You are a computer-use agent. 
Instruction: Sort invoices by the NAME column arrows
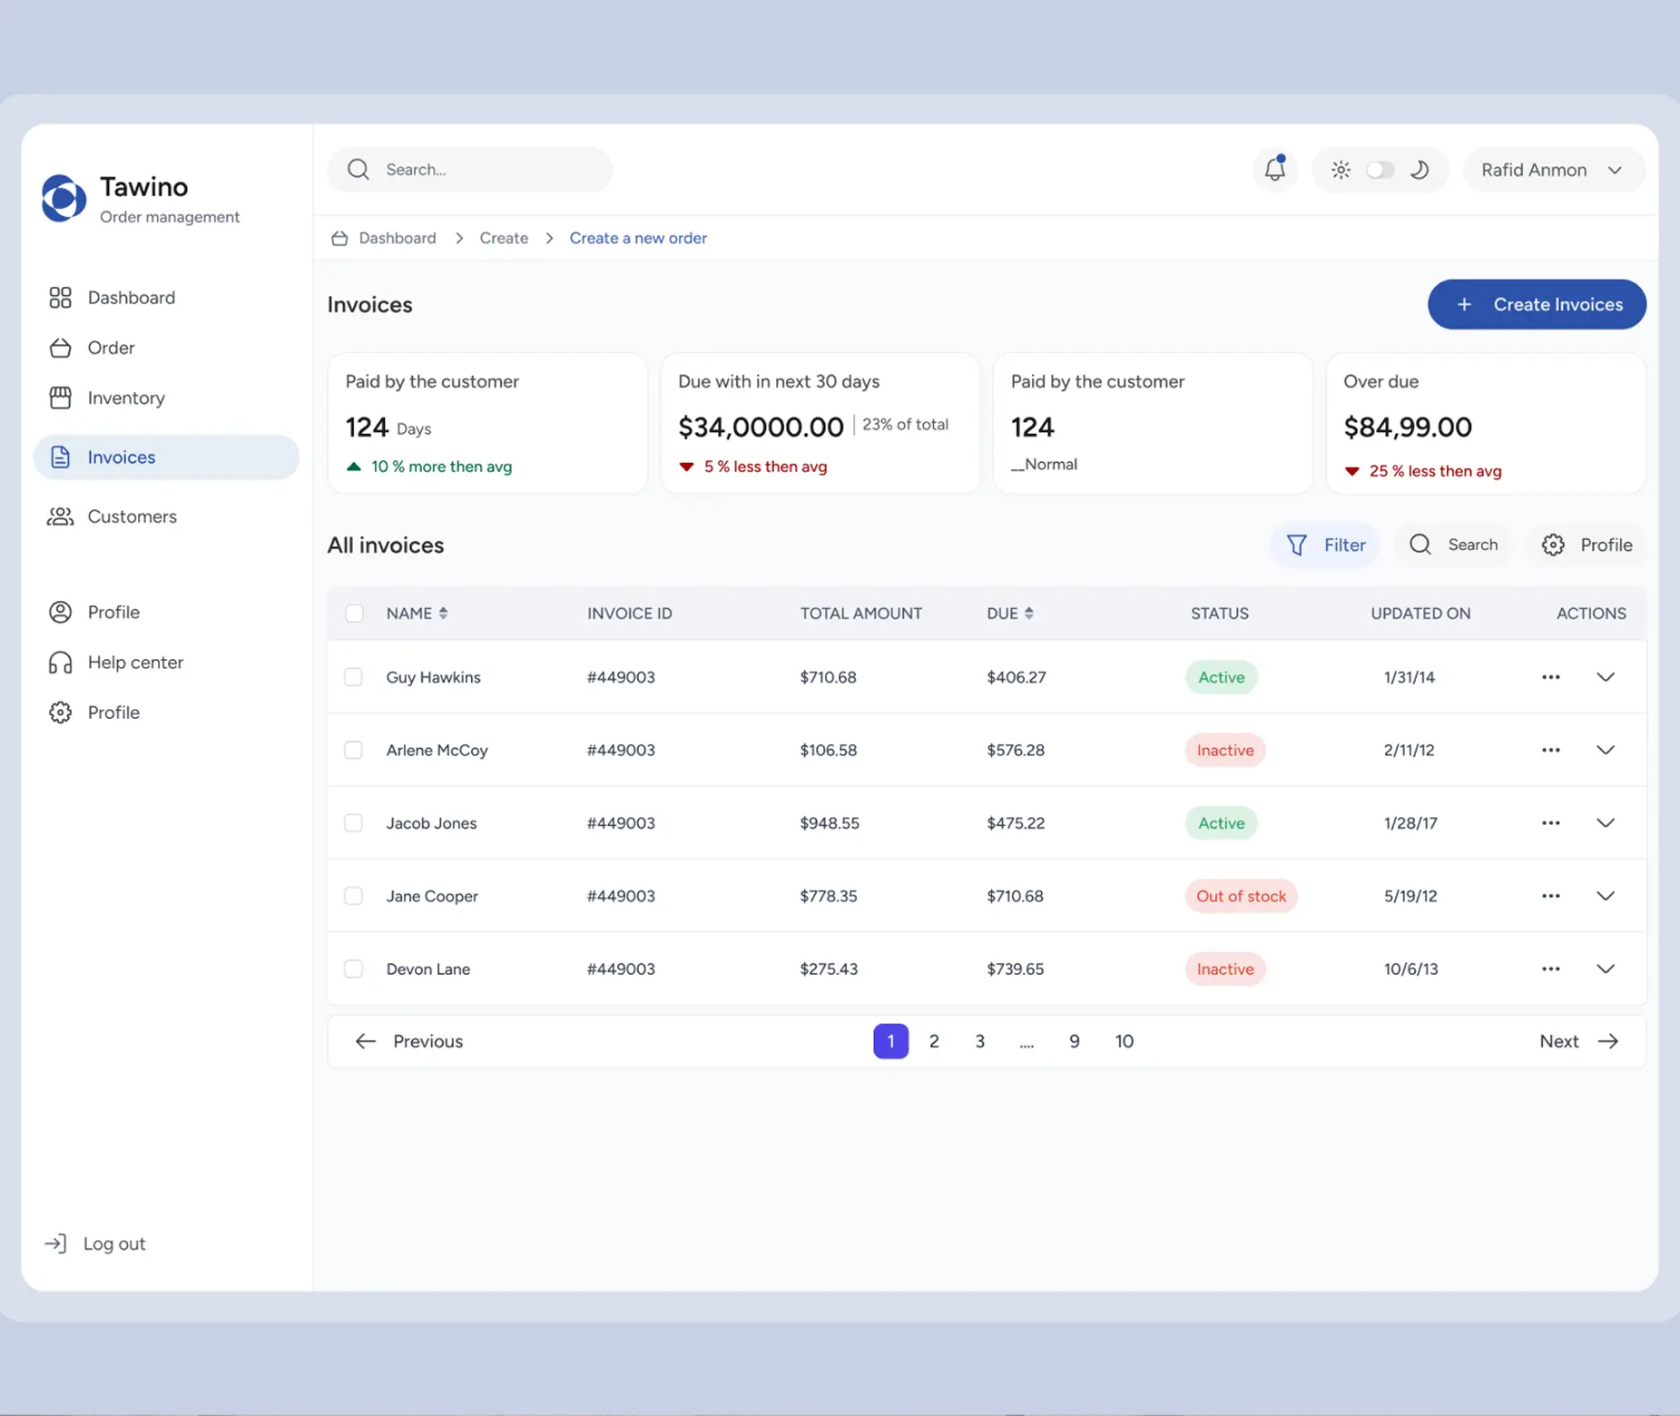pyautogui.click(x=443, y=614)
